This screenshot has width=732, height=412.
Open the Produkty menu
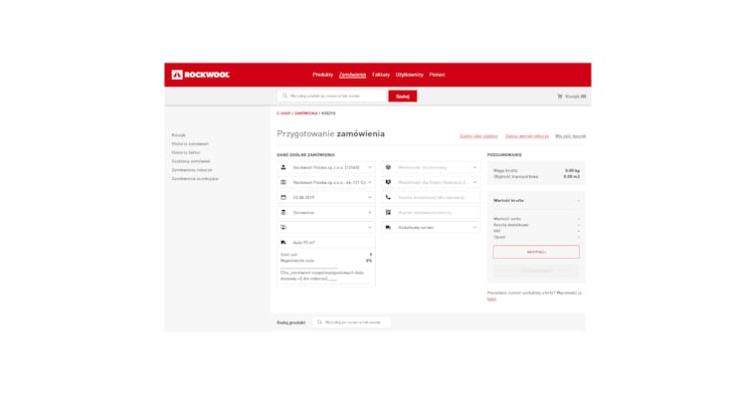point(322,75)
